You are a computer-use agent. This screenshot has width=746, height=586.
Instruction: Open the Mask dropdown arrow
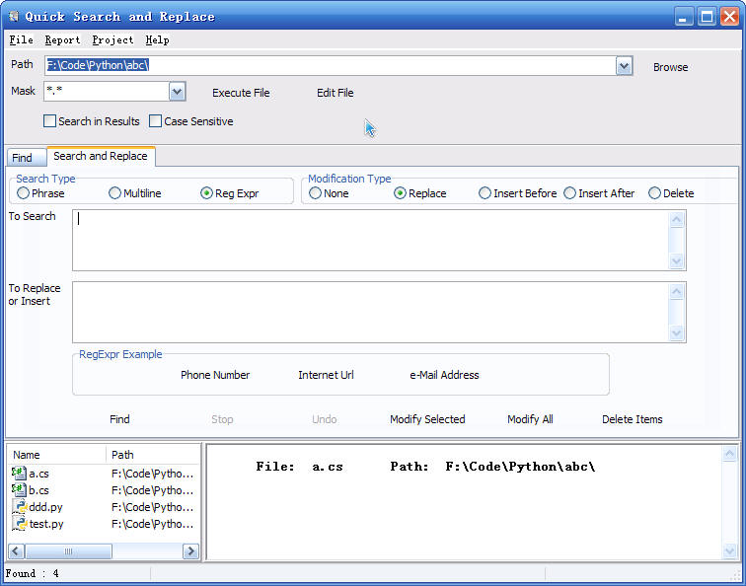[x=177, y=92]
